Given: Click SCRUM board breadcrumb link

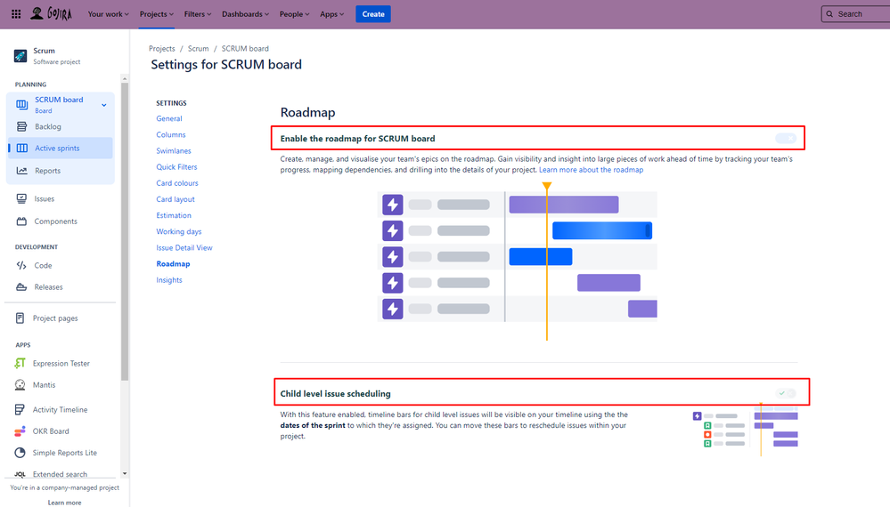Looking at the screenshot, I should point(245,49).
